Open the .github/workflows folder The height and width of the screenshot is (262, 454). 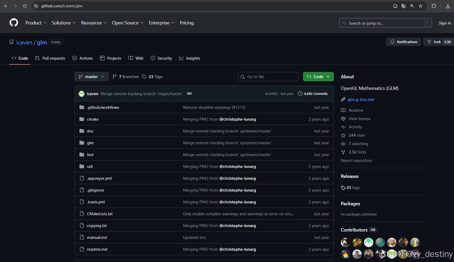pos(103,107)
